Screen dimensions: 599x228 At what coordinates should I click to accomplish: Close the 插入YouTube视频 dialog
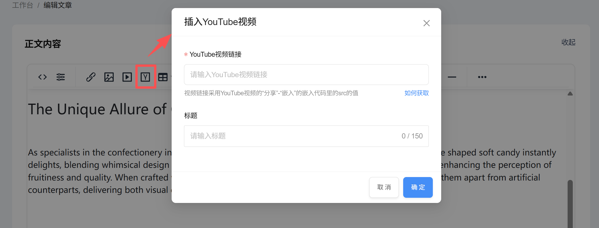[x=426, y=23]
